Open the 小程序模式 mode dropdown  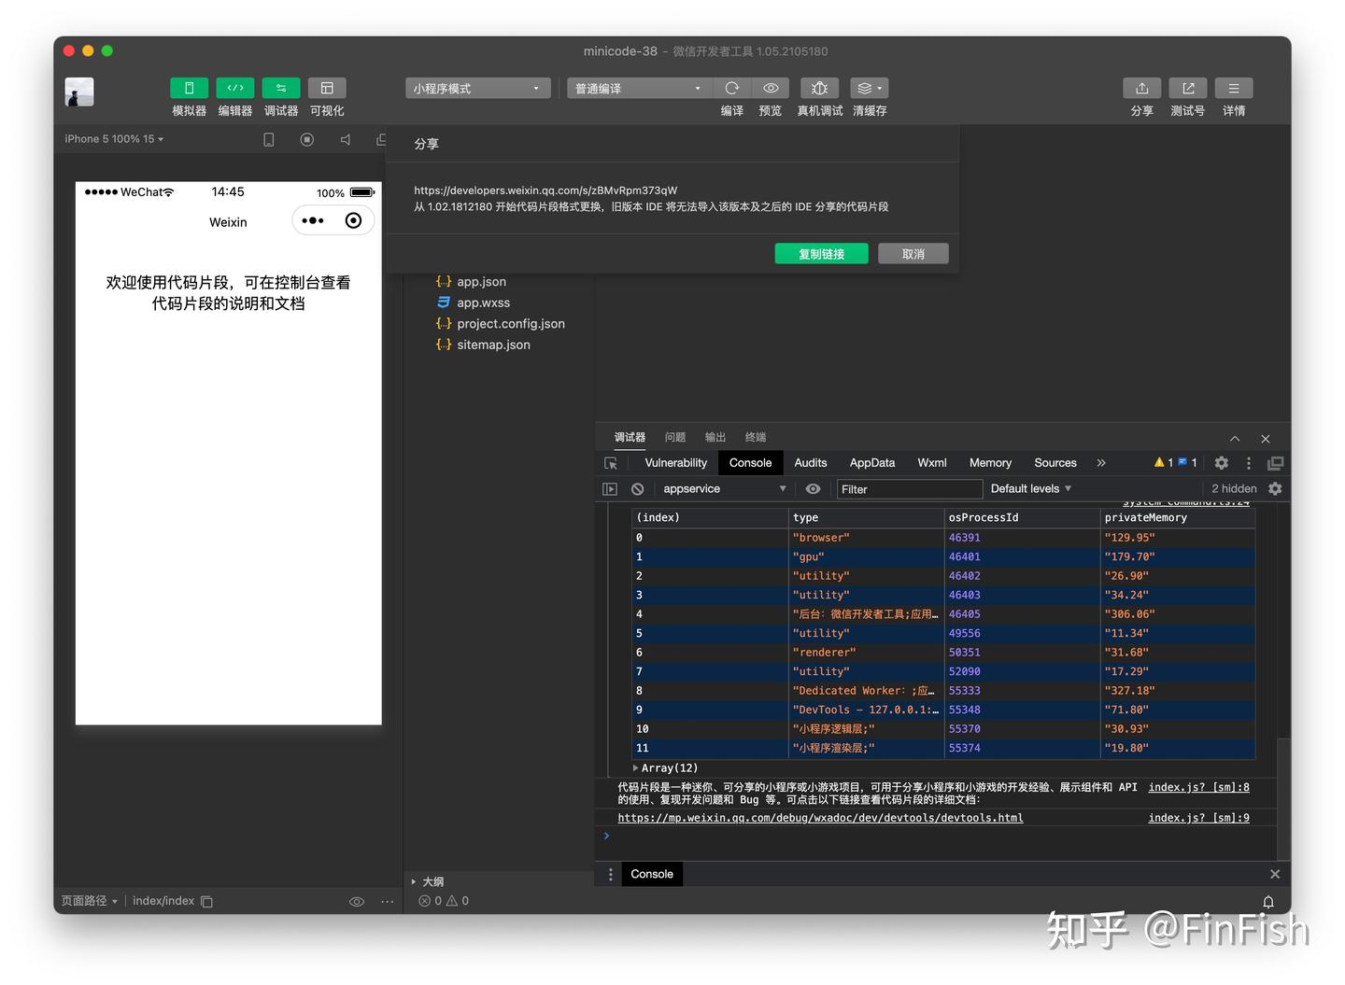point(477,88)
